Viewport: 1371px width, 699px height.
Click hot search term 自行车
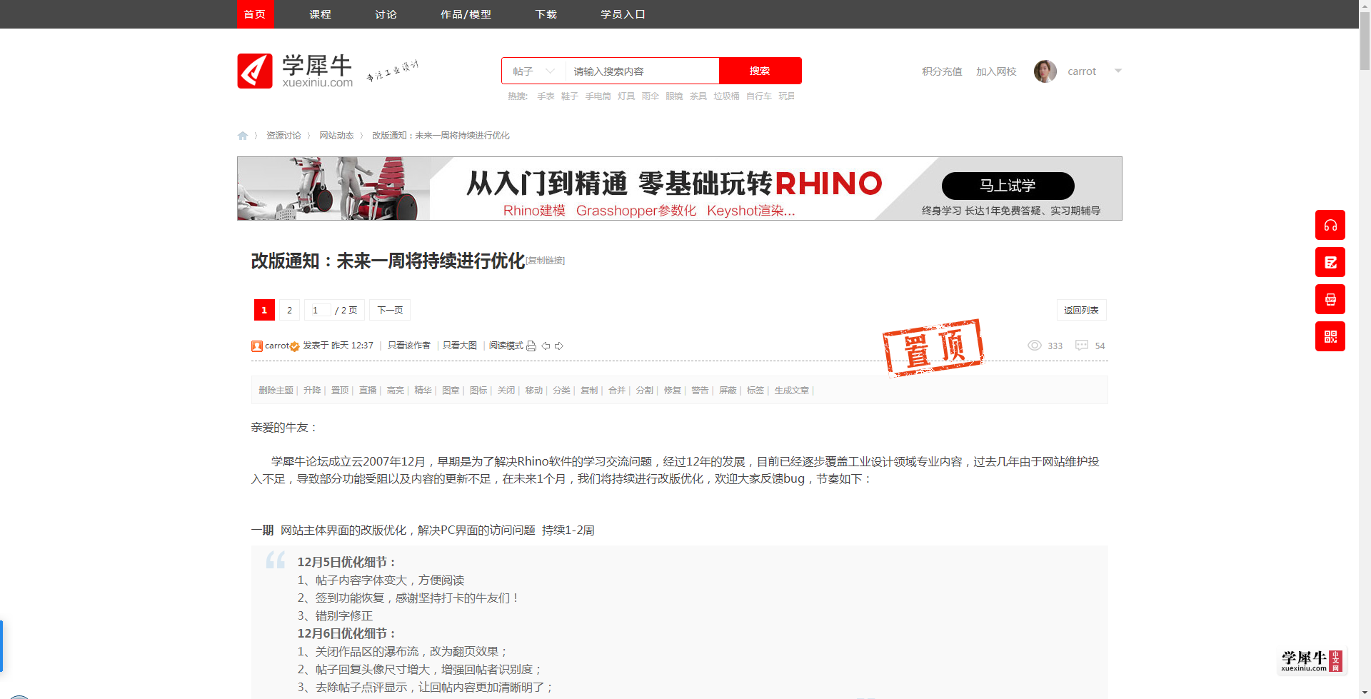click(759, 96)
